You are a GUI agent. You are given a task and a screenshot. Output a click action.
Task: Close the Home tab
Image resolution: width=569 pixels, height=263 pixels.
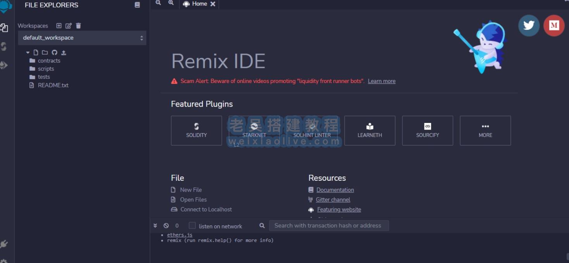click(213, 4)
